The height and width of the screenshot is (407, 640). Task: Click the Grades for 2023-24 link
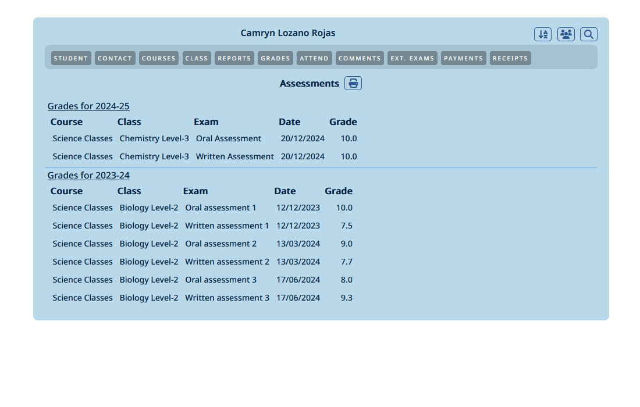click(88, 176)
